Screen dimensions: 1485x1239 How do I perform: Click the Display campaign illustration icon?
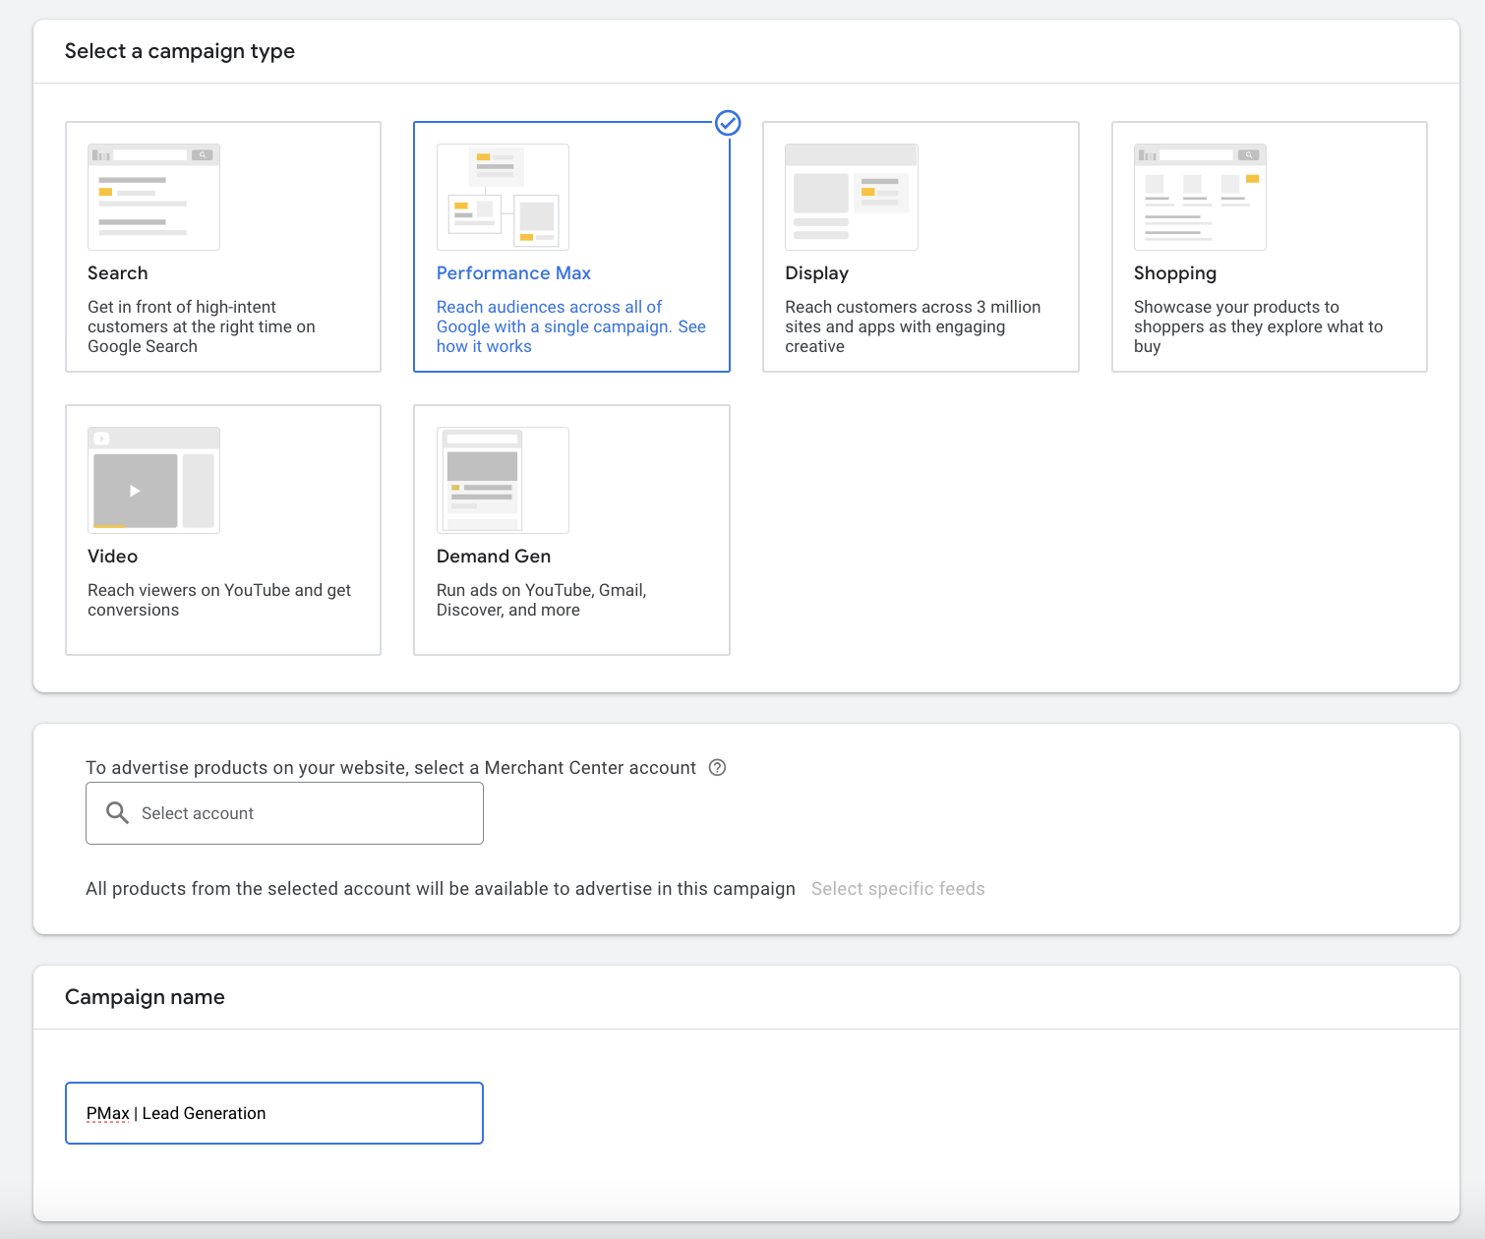click(851, 197)
